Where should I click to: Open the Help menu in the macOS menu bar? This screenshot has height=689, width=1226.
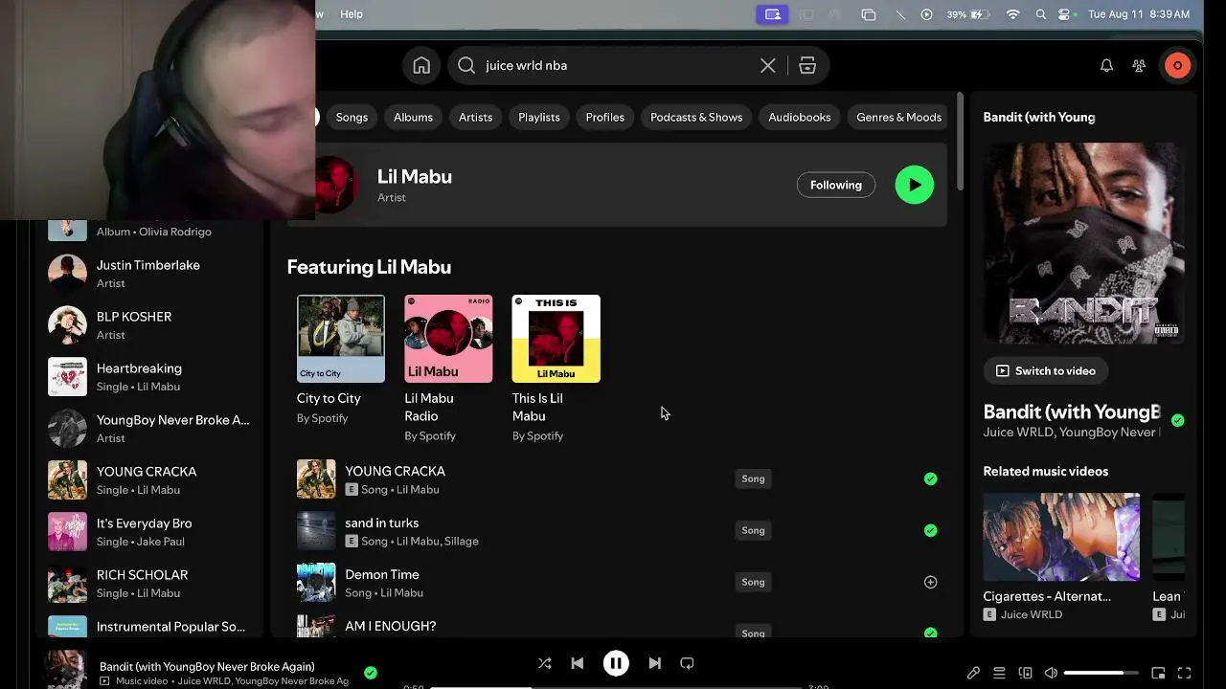352,14
